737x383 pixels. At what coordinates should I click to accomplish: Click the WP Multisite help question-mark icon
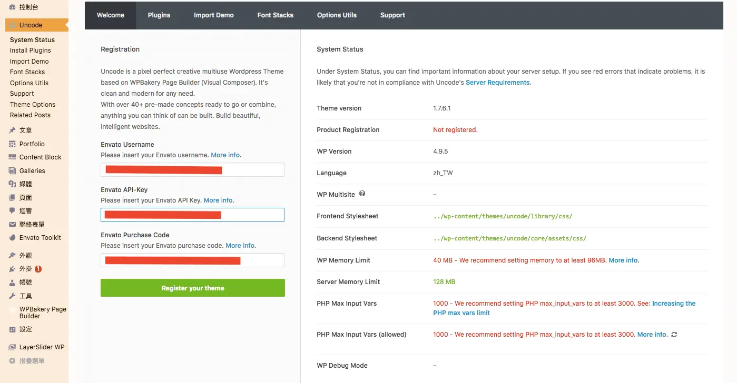pyautogui.click(x=362, y=194)
